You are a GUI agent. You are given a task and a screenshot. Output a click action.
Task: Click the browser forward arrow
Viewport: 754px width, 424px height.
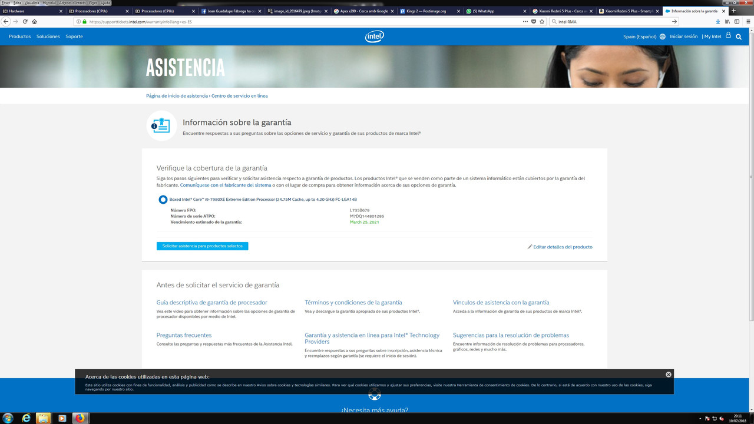15,21
